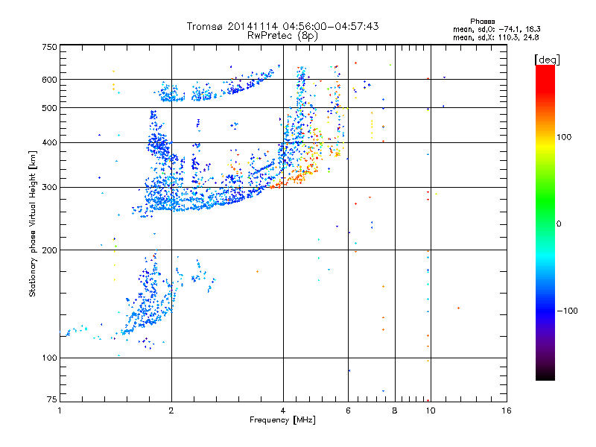
Task: Click the '8' frequency axis label
Action: (x=395, y=410)
